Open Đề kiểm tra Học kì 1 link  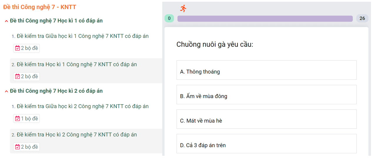click(76, 64)
